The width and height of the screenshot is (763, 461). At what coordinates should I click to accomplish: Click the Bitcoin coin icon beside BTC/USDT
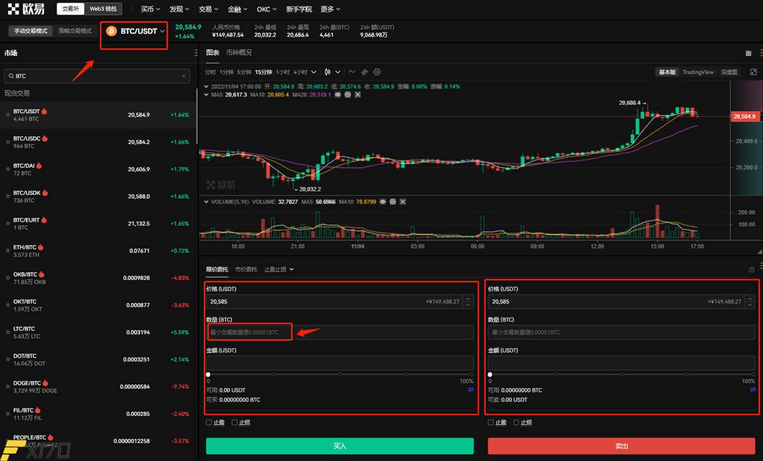tap(112, 30)
